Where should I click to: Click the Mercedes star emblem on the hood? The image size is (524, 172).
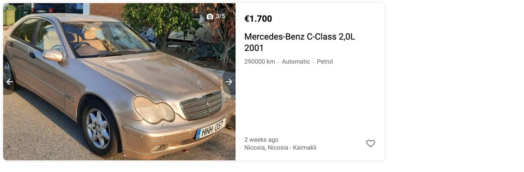coord(199,84)
